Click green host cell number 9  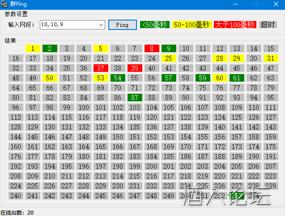[x=169, y=49]
